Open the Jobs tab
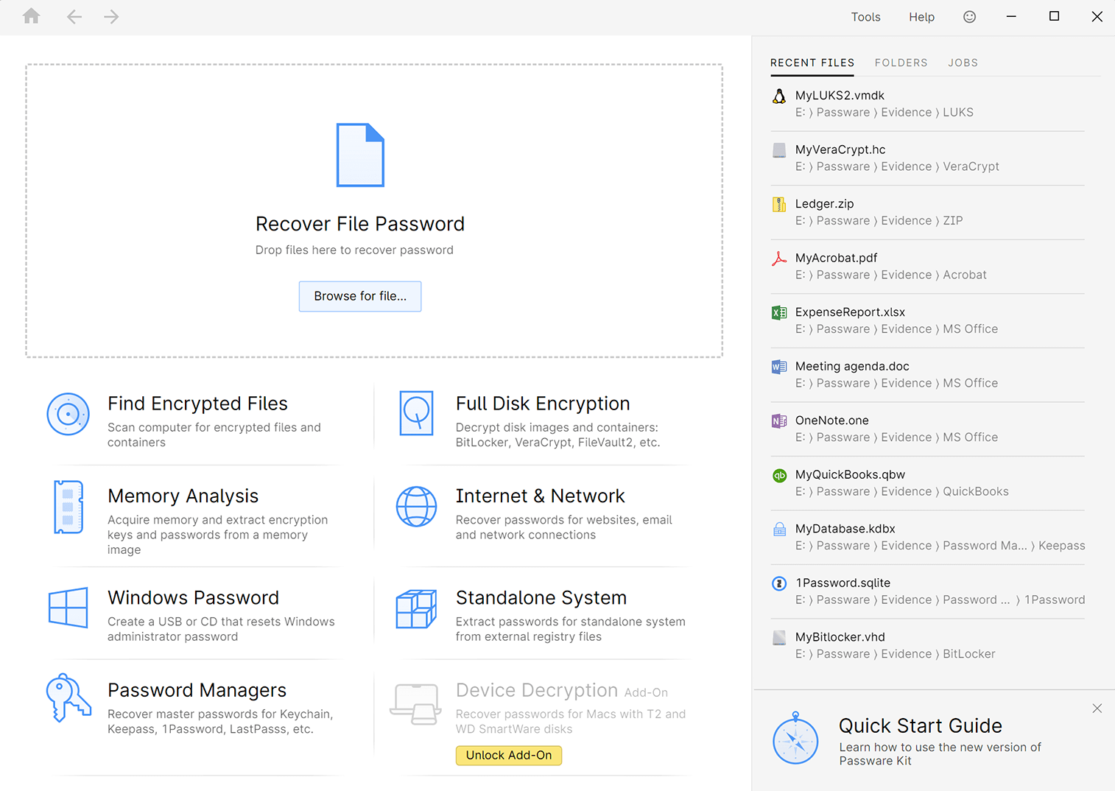Image resolution: width=1115 pixels, height=791 pixels. pyautogui.click(x=963, y=63)
